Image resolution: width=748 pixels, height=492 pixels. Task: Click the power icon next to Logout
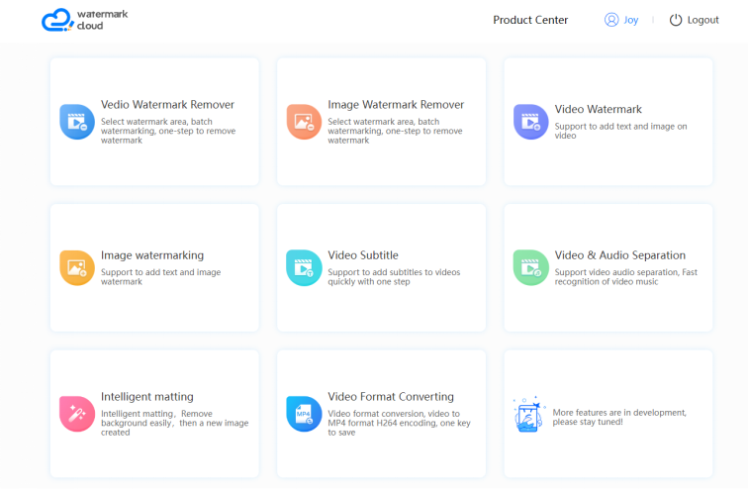click(x=676, y=20)
